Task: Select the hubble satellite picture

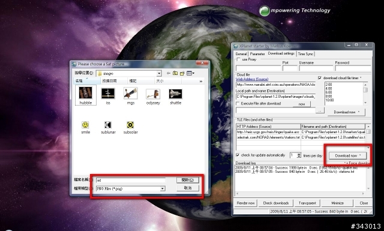Action: [x=85, y=95]
